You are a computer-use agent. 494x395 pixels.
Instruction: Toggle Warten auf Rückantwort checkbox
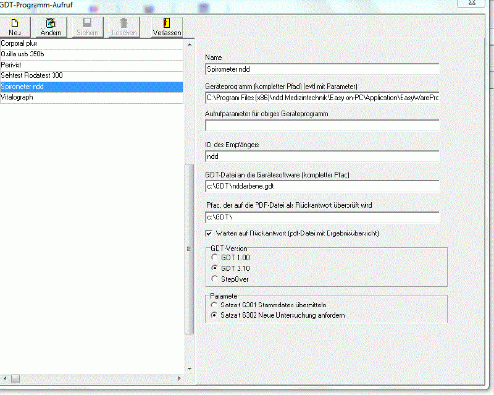[209, 233]
